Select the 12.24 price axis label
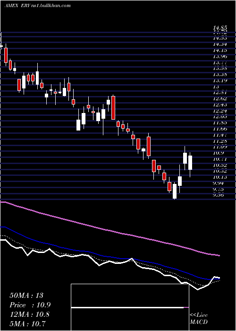Screen dimensions: 236x331 pos(220,111)
